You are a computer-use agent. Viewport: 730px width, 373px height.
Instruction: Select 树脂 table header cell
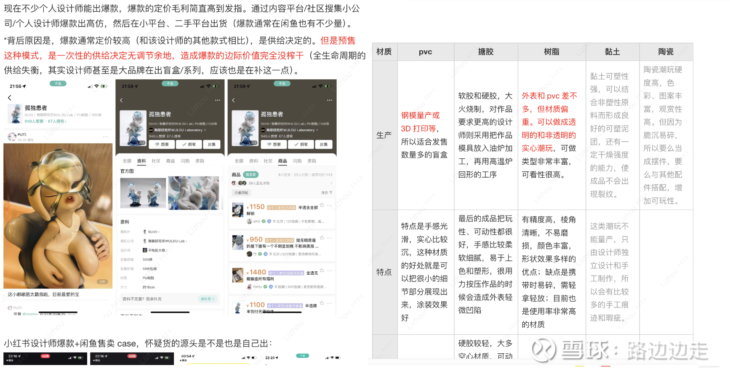551,52
